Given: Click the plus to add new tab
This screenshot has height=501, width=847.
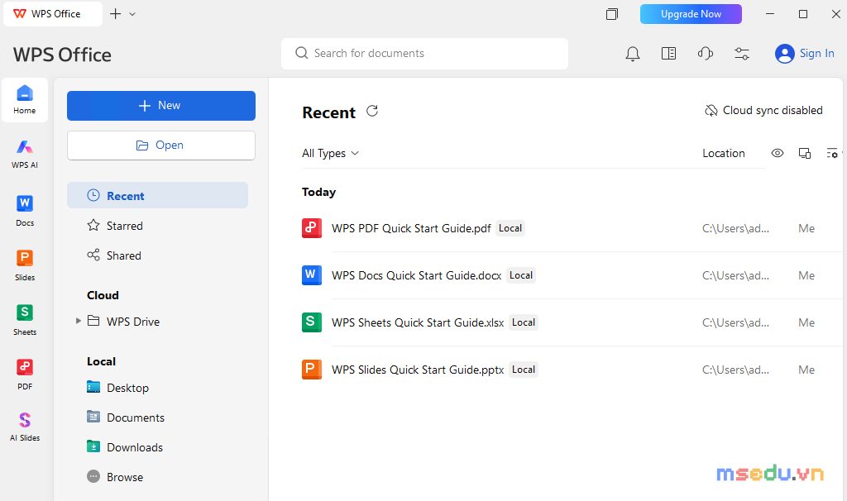Looking at the screenshot, I should click(x=116, y=14).
